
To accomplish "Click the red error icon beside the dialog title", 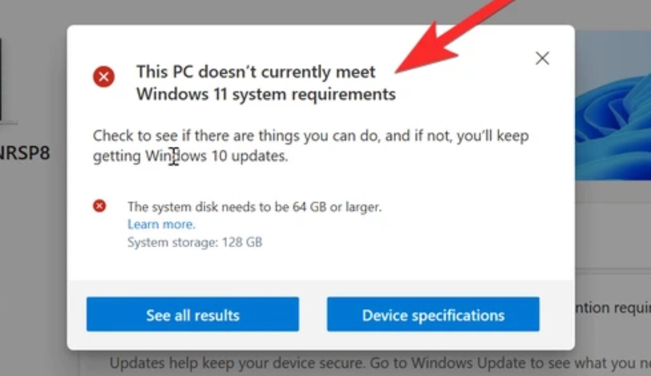I will click(103, 77).
